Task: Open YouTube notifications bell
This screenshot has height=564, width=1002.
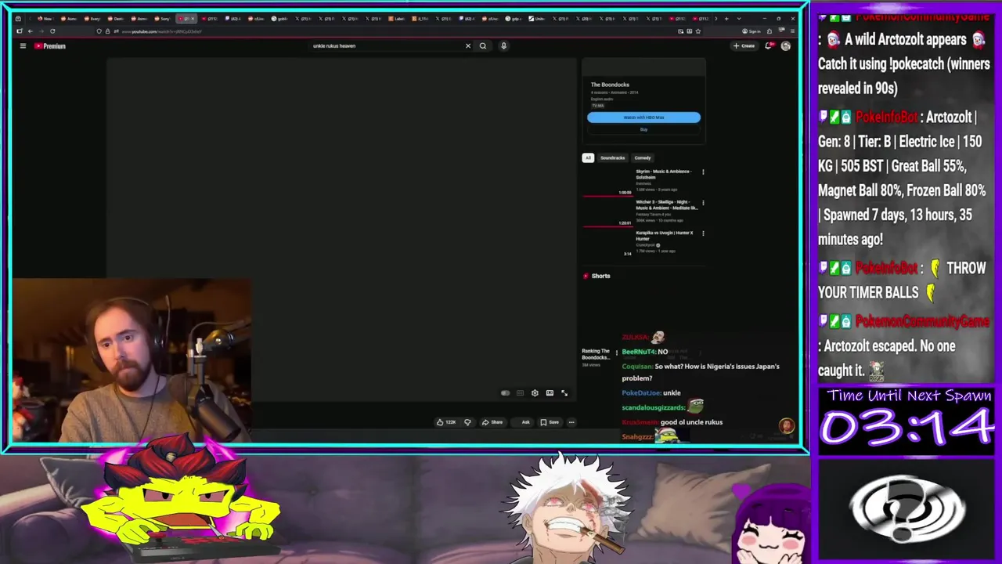Action: (770, 45)
